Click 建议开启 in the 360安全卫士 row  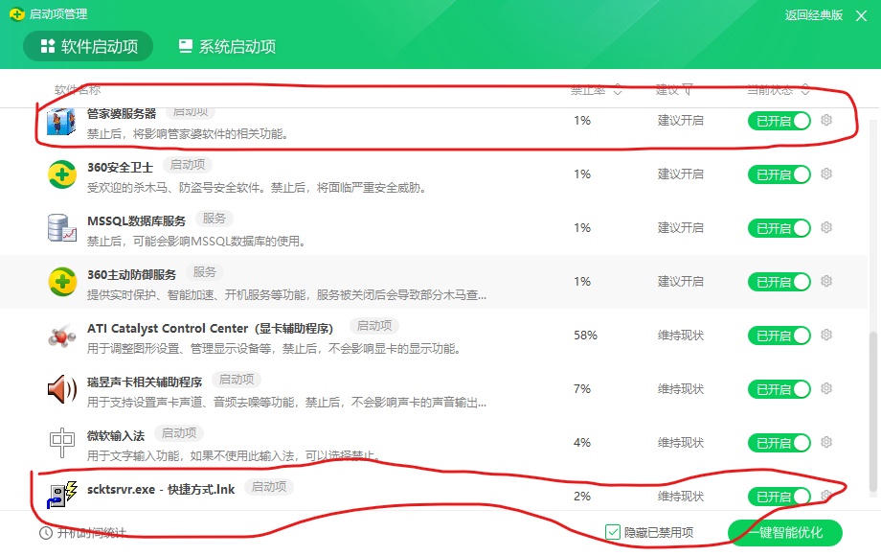pos(681,174)
